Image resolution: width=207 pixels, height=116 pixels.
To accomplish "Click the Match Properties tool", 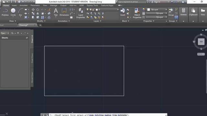I will tap(137, 13).
